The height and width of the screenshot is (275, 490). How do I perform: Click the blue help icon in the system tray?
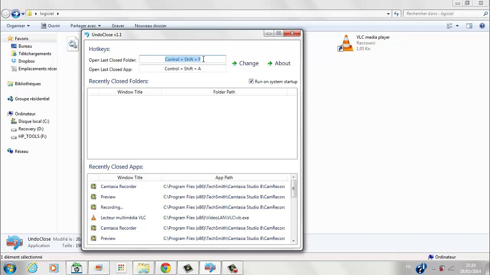click(x=421, y=268)
